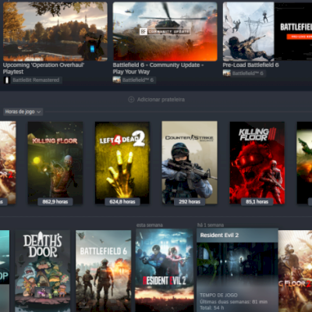Open the Death's Door game cover

click(x=43, y=271)
